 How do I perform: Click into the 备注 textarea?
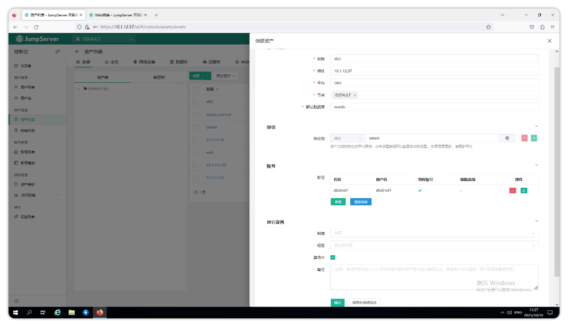434,277
